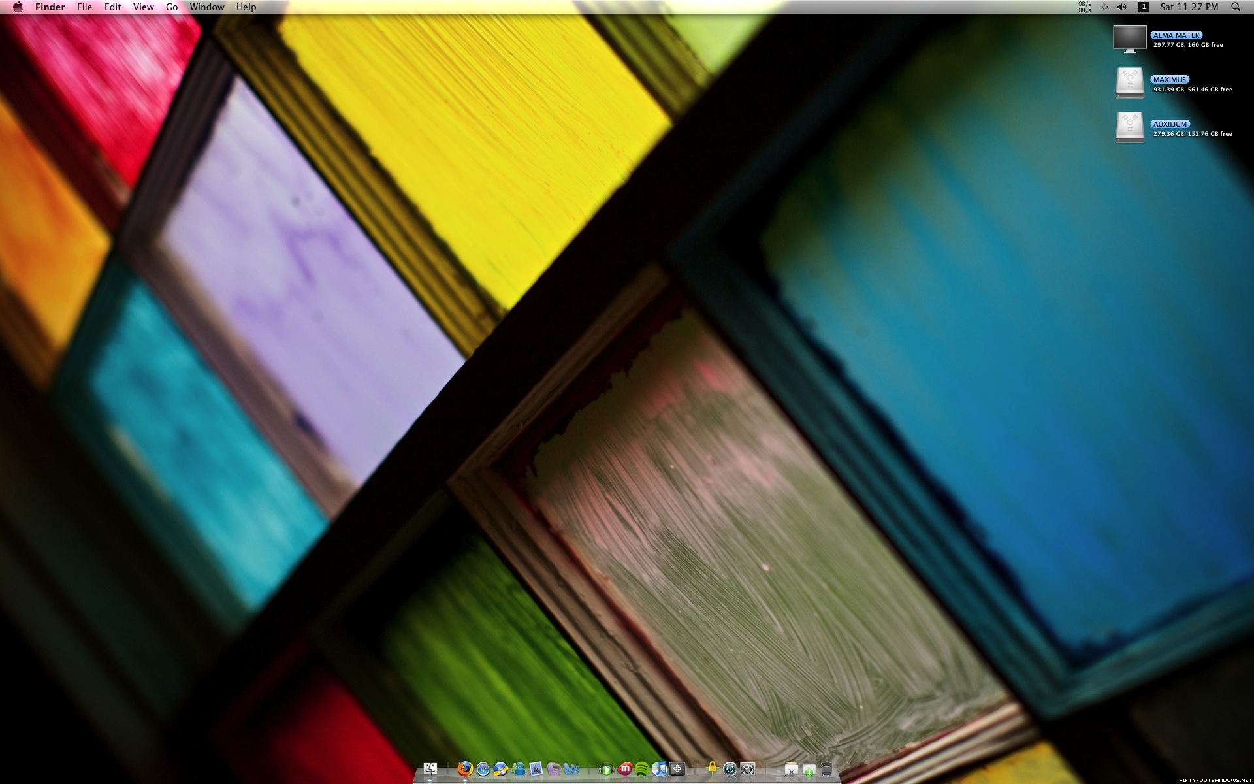1254x784 pixels.
Task: Launch iTunes from the Dock
Action: click(x=660, y=769)
